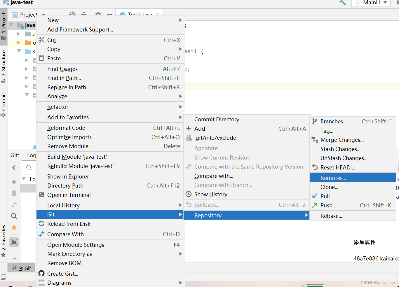Screen dimensions: 399x287
Task: Click the Paste clipboard icon
Action: (41, 58)
